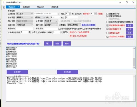Toggle the clear brand words in title checkbox

point(60,29)
